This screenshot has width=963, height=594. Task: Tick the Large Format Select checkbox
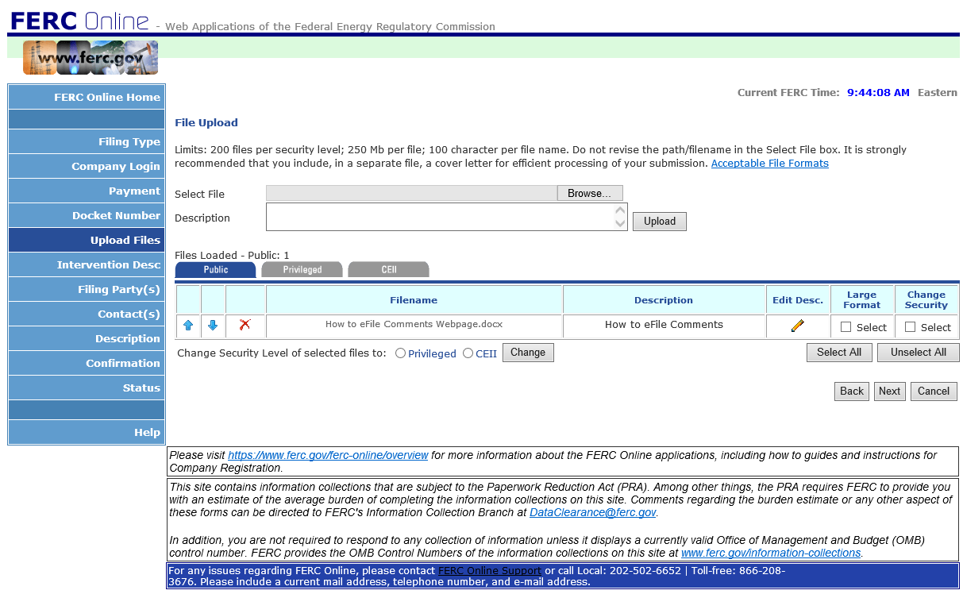[x=846, y=327]
